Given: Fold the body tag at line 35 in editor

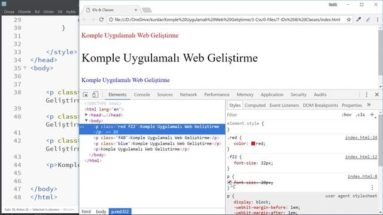Looking at the screenshot, I should coord(25,68).
